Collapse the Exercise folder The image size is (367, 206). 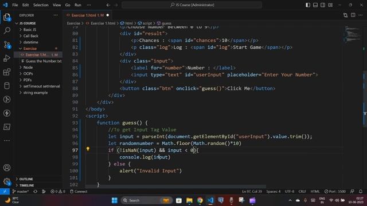click(x=30, y=49)
